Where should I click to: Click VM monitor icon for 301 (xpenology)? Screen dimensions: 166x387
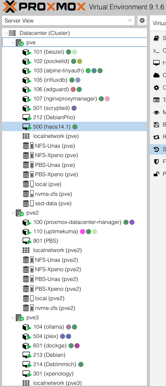coord(26,374)
